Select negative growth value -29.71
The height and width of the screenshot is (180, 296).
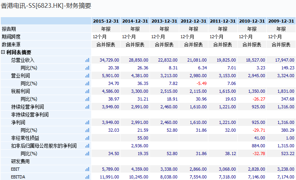click(x=259, y=130)
